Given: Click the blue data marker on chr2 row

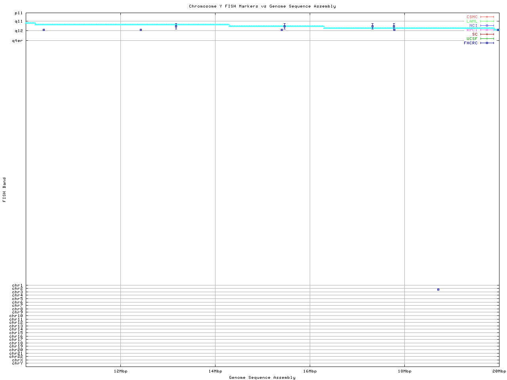Looking at the screenshot, I should click(438, 289).
